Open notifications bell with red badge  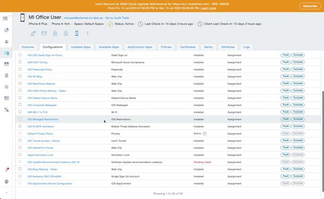6,170
